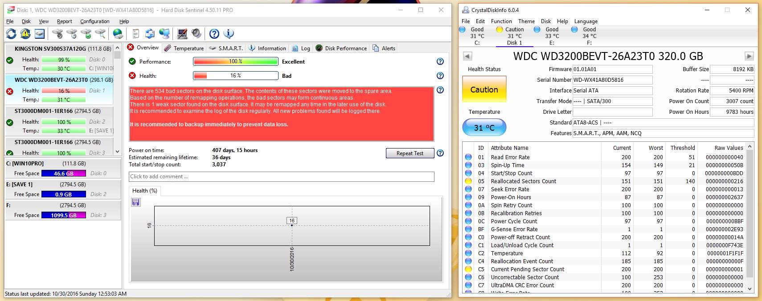Screen dimensions: 762x301
Task: Go to next disk in CrystalDiskInfo
Action: [749, 56]
